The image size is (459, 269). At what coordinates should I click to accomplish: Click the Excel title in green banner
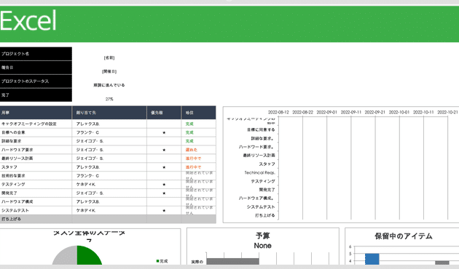coord(28,20)
